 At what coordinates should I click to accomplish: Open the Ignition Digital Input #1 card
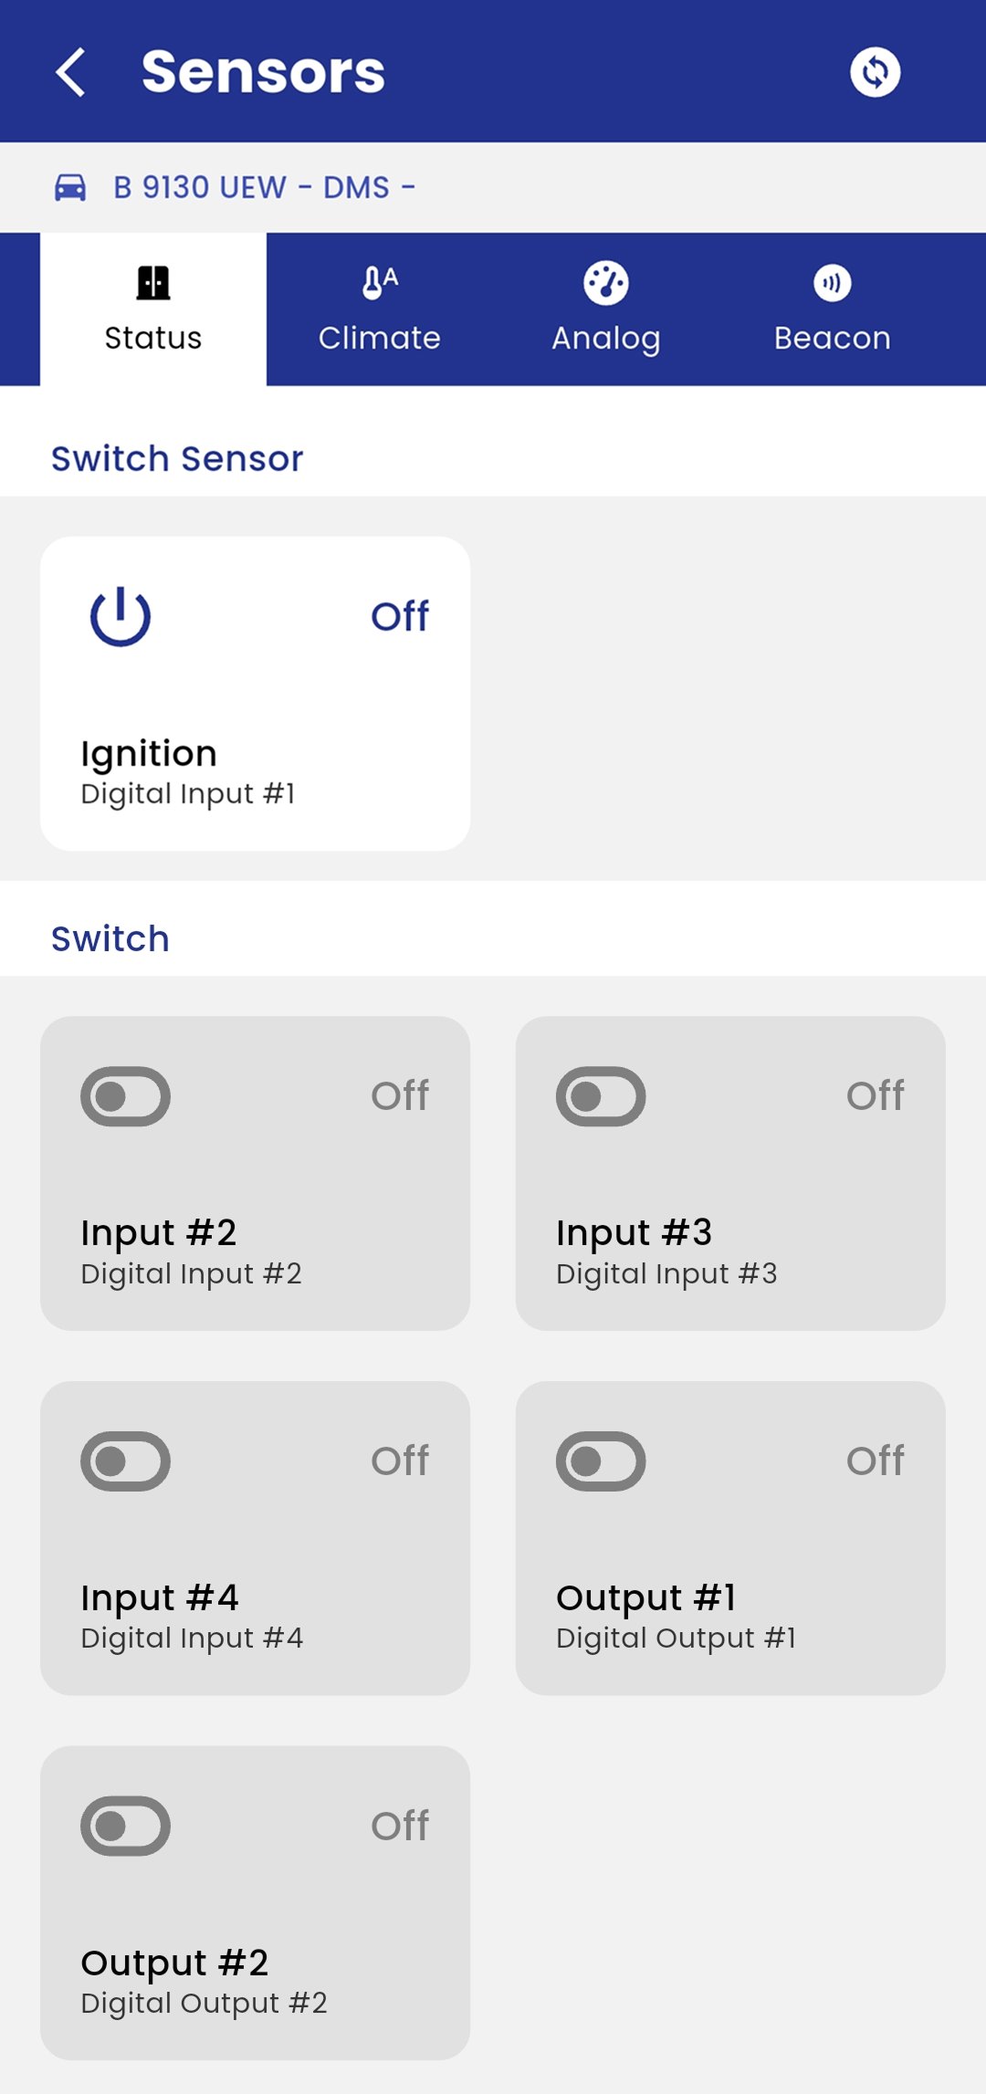coord(255,694)
